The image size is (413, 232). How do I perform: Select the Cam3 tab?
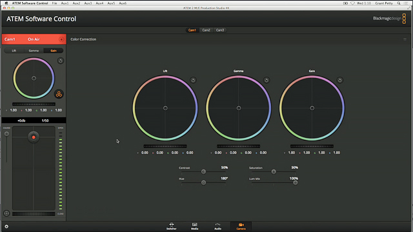220,30
